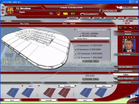Click the Robinson assistant name label
The width and height of the screenshot is (139, 104).
(128, 32)
